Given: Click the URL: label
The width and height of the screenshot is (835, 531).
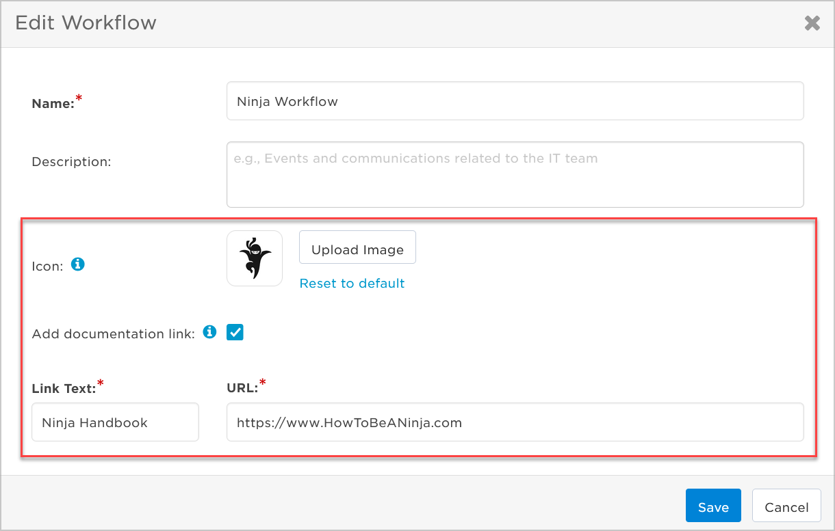Looking at the screenshot, I should point(242,388).
